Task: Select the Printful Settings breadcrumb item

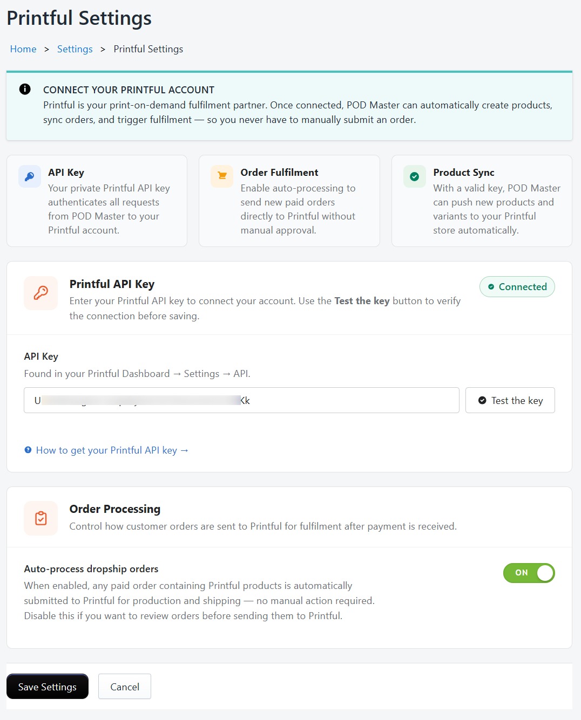Action: pyautogui.click(x=148, y=49)
